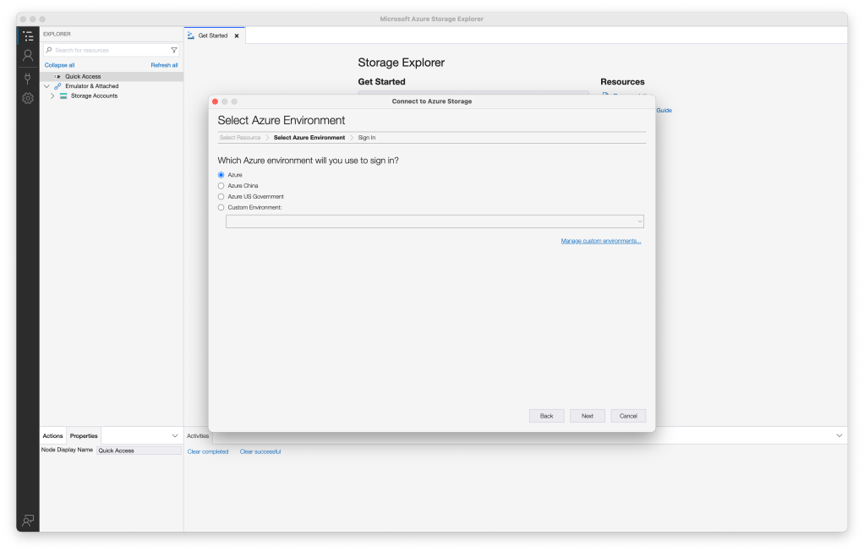Click the Node Display Name input field
This screenshot has height=552, width=864.
click(139, 451)
